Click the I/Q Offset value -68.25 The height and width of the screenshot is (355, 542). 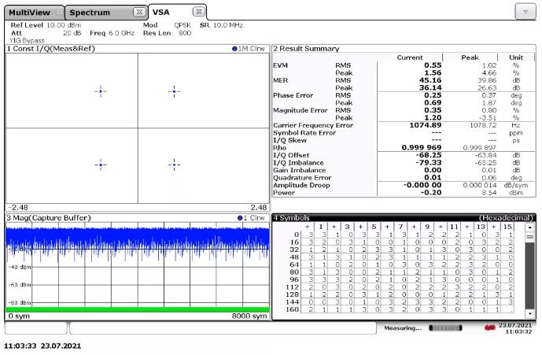pyautogui.click(x=429, y=155)
